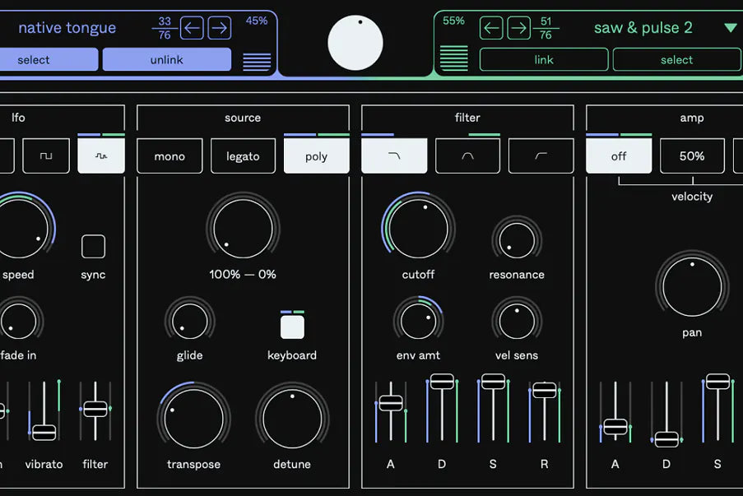The height and width of the screenshot is (496, 743).
Task: Set amp velocity to off
Action: click(x=619, y=156)
